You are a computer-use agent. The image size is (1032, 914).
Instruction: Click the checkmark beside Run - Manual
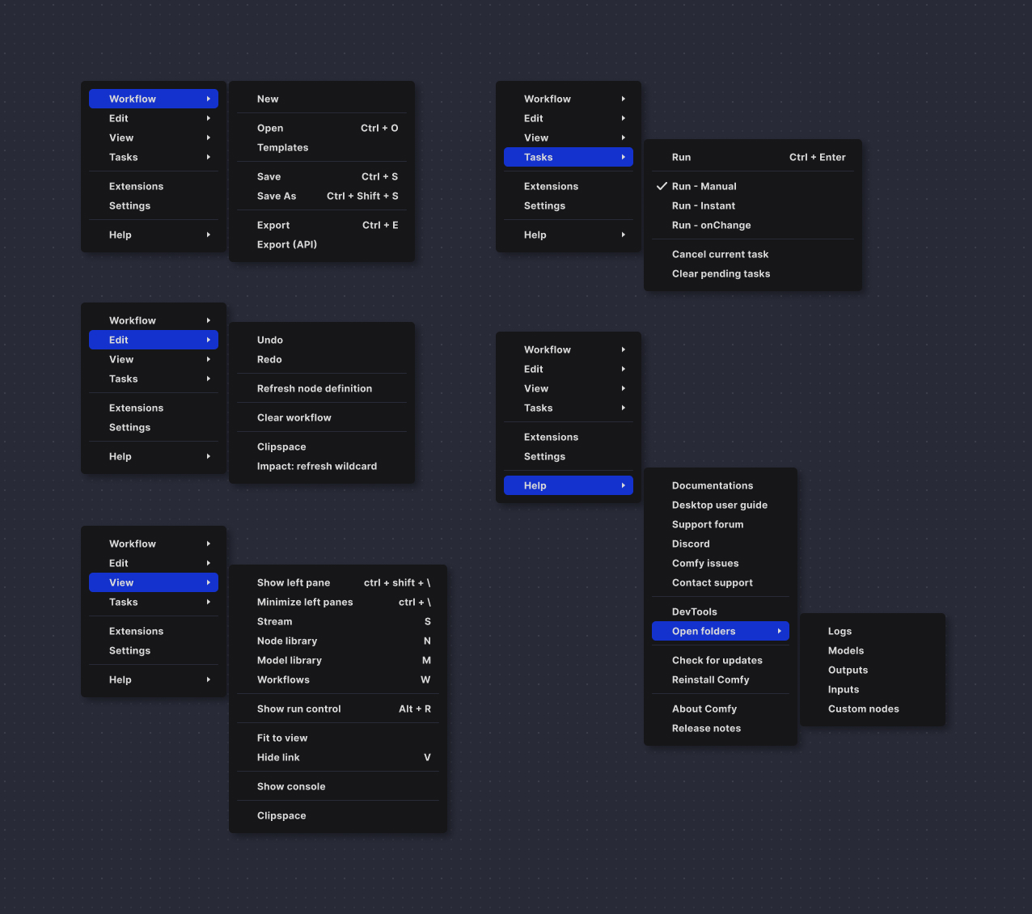pos(662,186)
